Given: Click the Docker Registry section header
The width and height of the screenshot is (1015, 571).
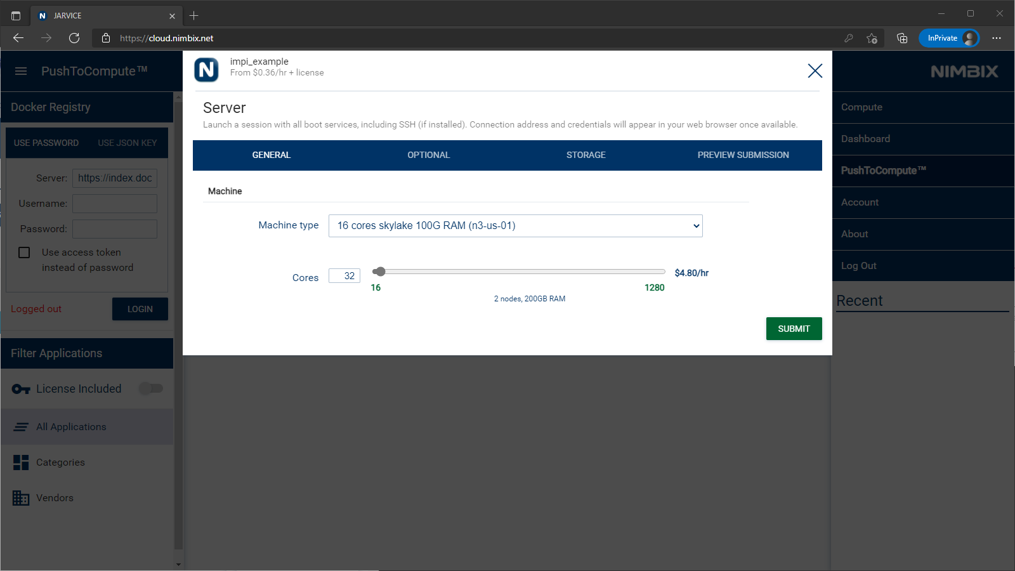Looking at the screenshot, I should [87, 107].
